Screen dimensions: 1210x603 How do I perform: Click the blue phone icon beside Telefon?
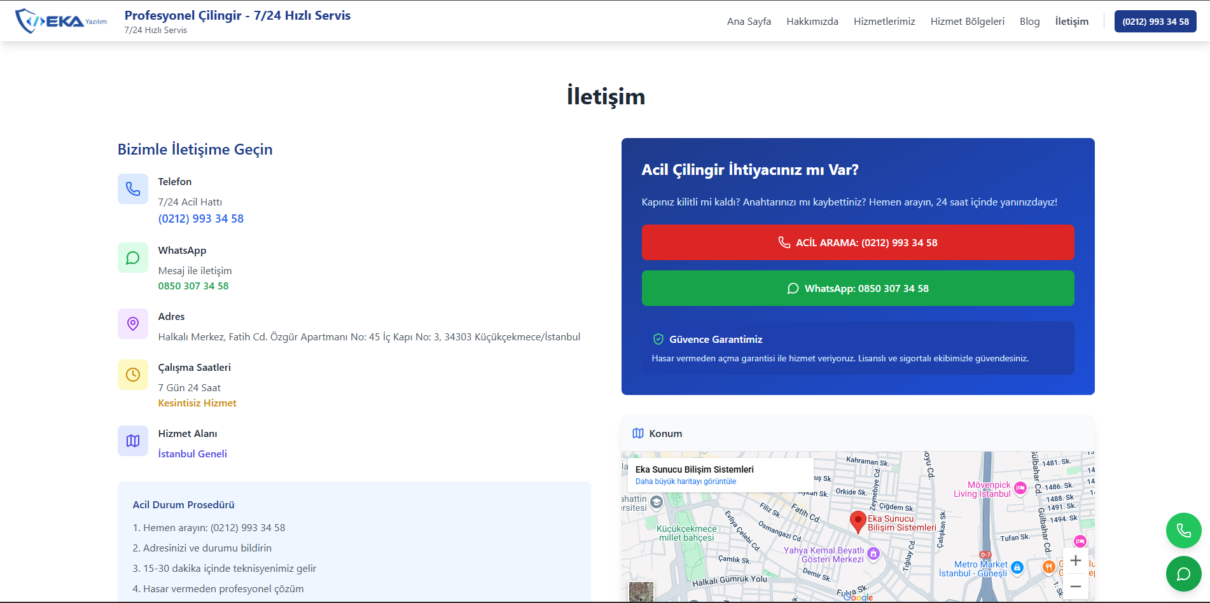click(133, 189)
